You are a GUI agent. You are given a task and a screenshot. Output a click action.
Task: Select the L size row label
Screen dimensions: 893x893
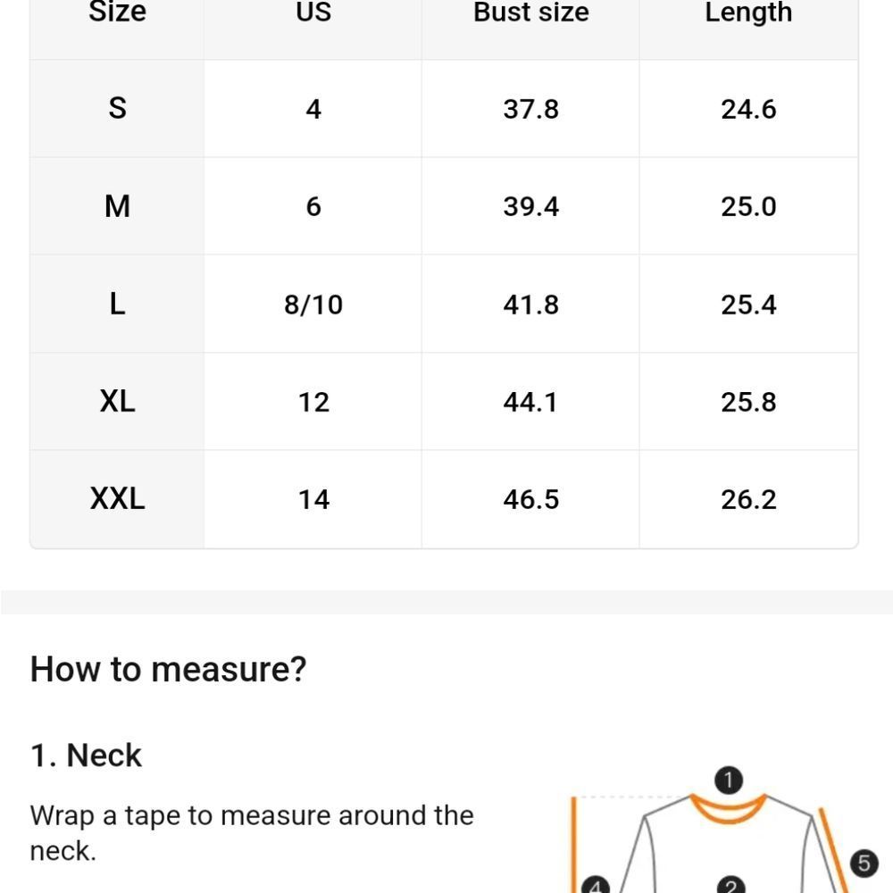click(x=117, y=305)
